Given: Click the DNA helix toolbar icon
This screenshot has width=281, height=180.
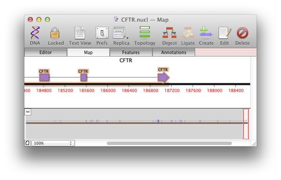Looking at the screenshot, I should pyautogui.click(x=35, y=33).
